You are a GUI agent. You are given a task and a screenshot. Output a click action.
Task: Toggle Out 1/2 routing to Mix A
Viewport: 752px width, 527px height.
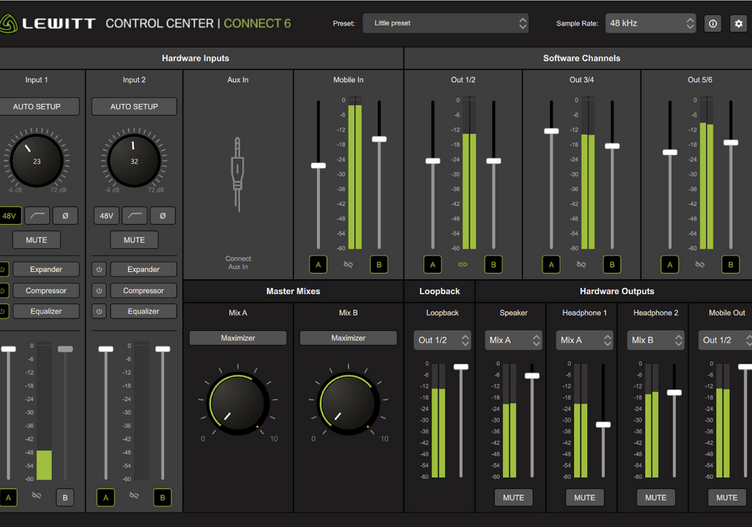click(432, 265)
